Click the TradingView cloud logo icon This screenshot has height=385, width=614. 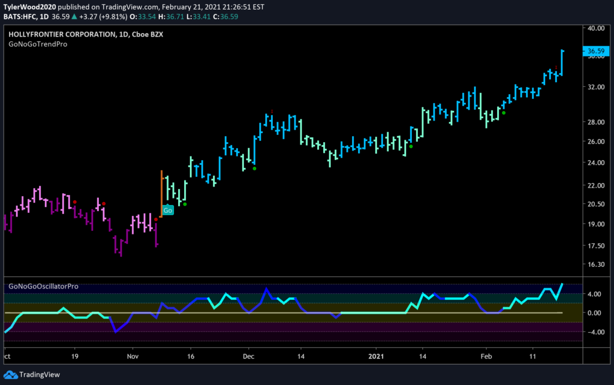[11, 375]
